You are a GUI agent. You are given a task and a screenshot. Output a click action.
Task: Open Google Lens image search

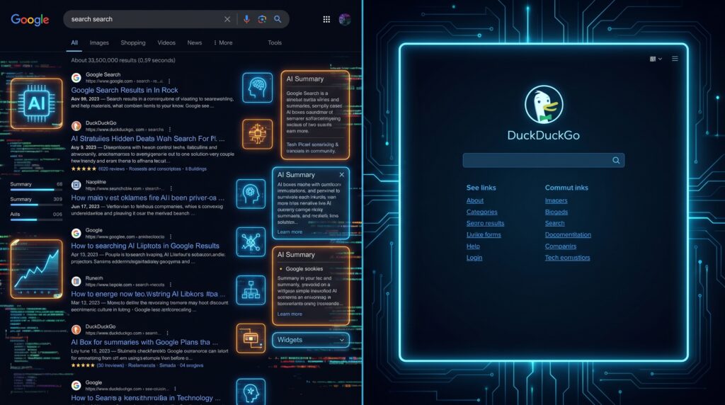pyautogui.click(x=262, y=19)
